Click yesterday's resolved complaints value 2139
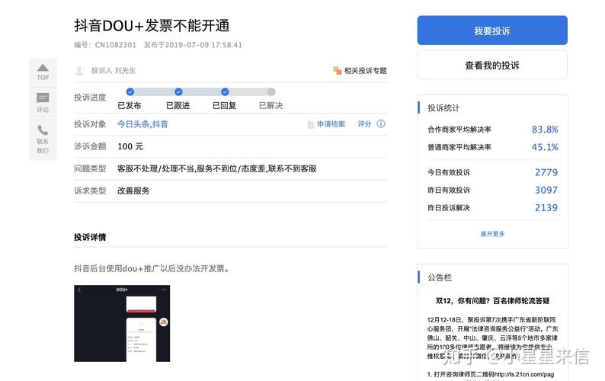The height and width of the screenshot is (381, 605). [546, 208]
